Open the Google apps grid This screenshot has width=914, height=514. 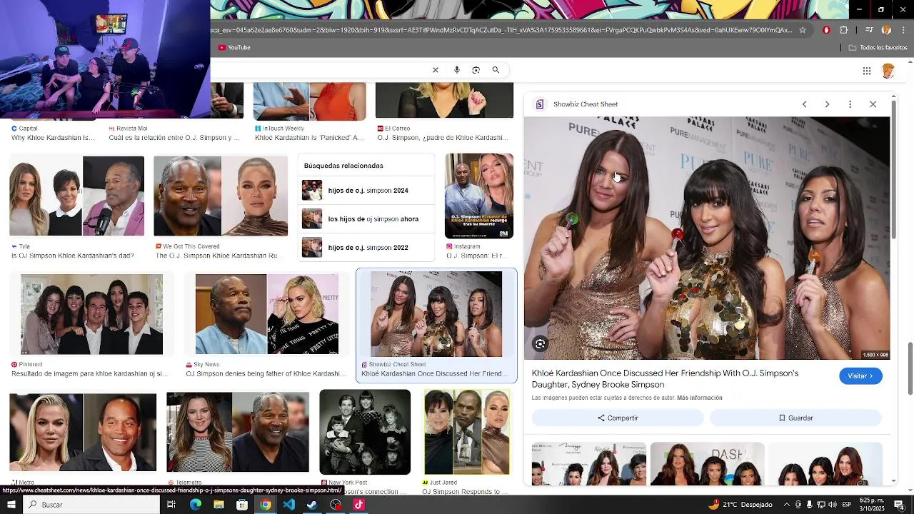[867, 71]
